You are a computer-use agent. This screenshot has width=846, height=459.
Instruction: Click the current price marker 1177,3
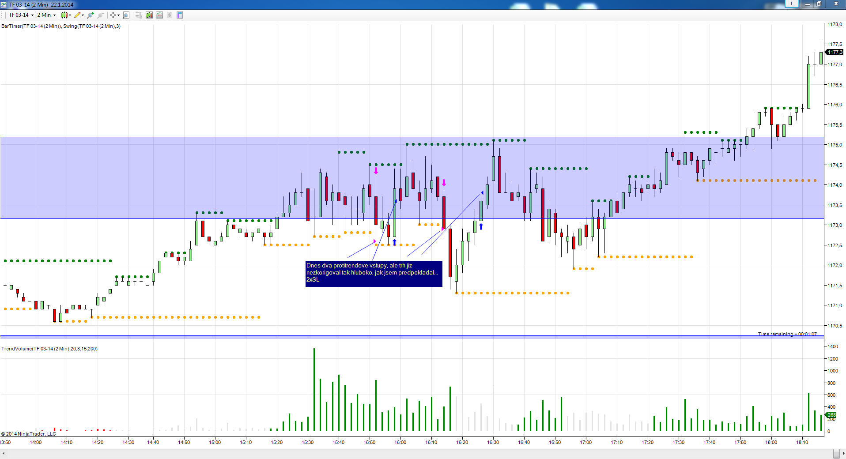point(835,52)
